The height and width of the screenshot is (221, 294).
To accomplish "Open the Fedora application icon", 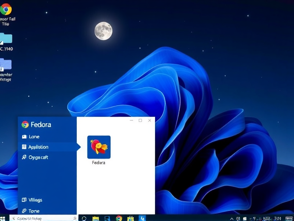I will click(x=99, y=147).
